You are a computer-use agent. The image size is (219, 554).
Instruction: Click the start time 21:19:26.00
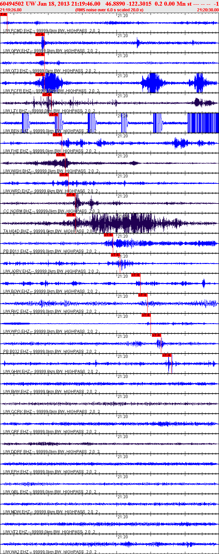coord(11,10)
